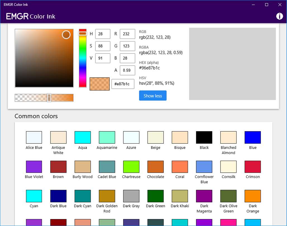Choose the Dark Blue swatch
287x226 pixels.
(x=58, y=196)
